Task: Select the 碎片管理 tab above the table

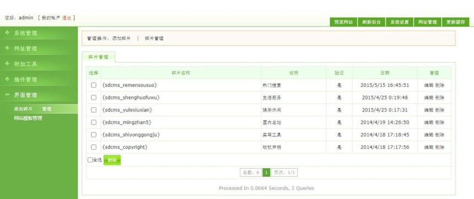Action: [x=98, y=57]
